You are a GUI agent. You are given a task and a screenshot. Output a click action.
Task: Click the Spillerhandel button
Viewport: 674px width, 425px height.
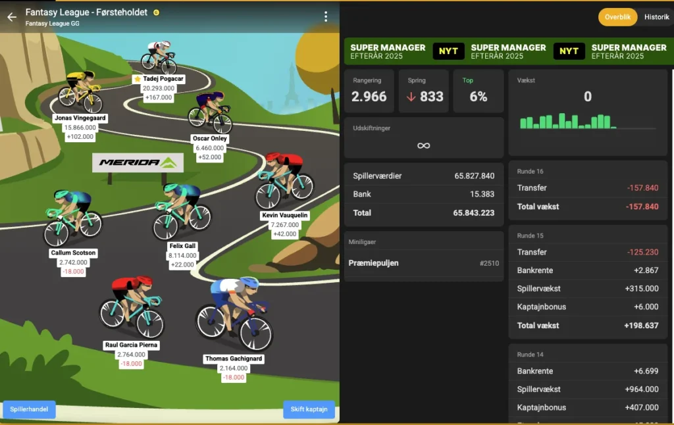(x=29, y=409)
